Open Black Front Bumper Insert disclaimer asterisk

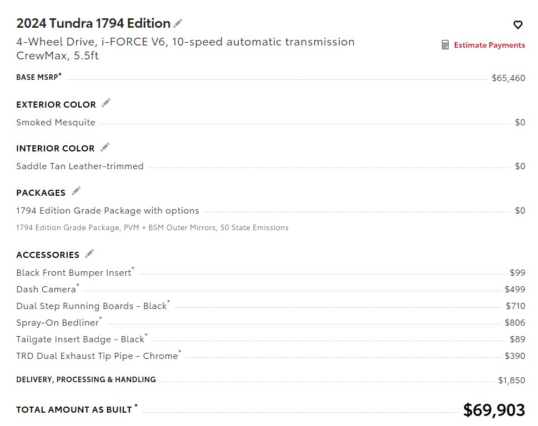point(133,268)
